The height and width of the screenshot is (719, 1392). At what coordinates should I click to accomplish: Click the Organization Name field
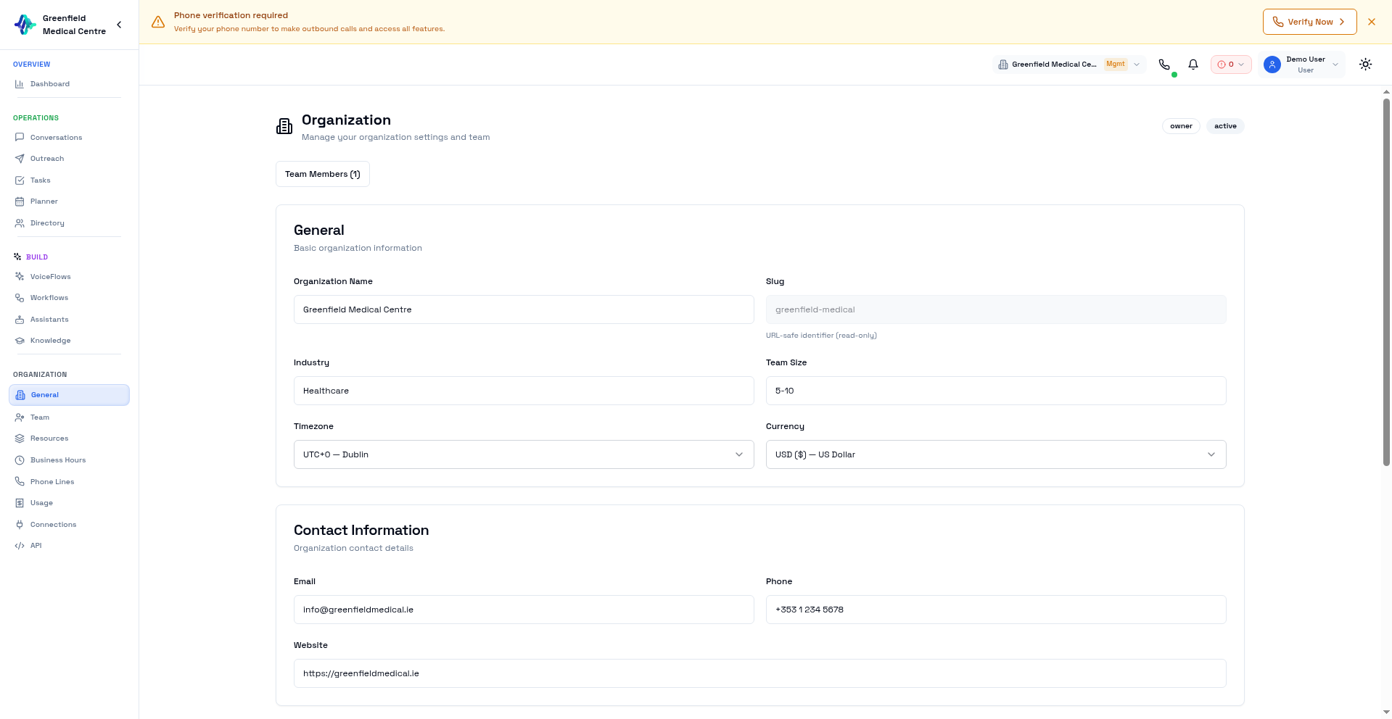click(x=524, y=309)
